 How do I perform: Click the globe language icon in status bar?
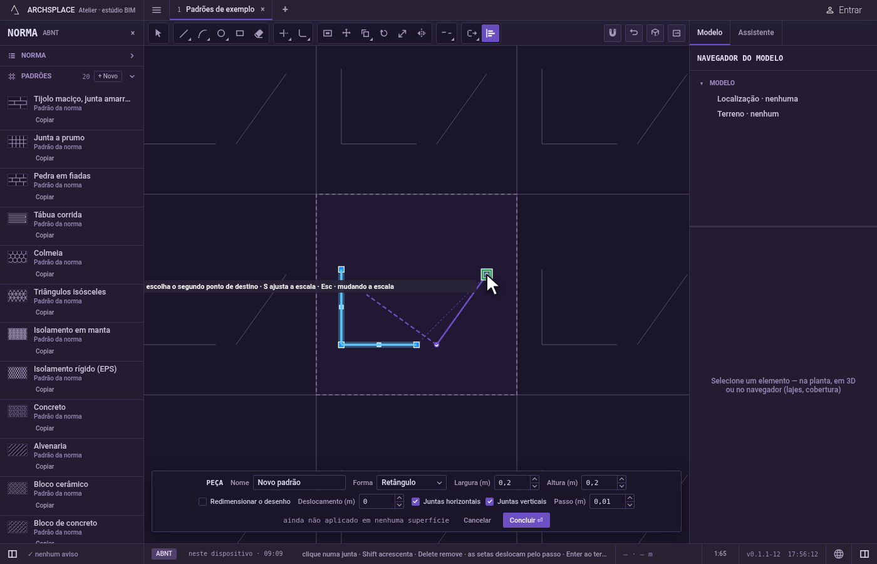(x=839, y=554)
